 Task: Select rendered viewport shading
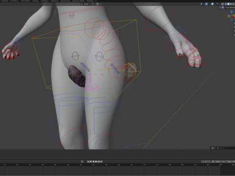234,4
